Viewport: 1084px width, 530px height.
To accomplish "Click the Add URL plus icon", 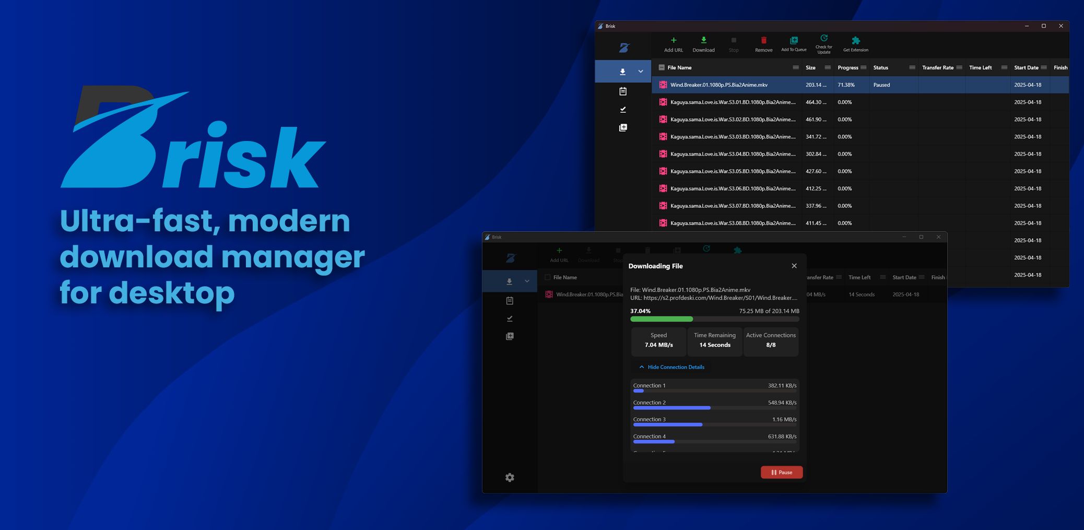I will click(674, 39).
